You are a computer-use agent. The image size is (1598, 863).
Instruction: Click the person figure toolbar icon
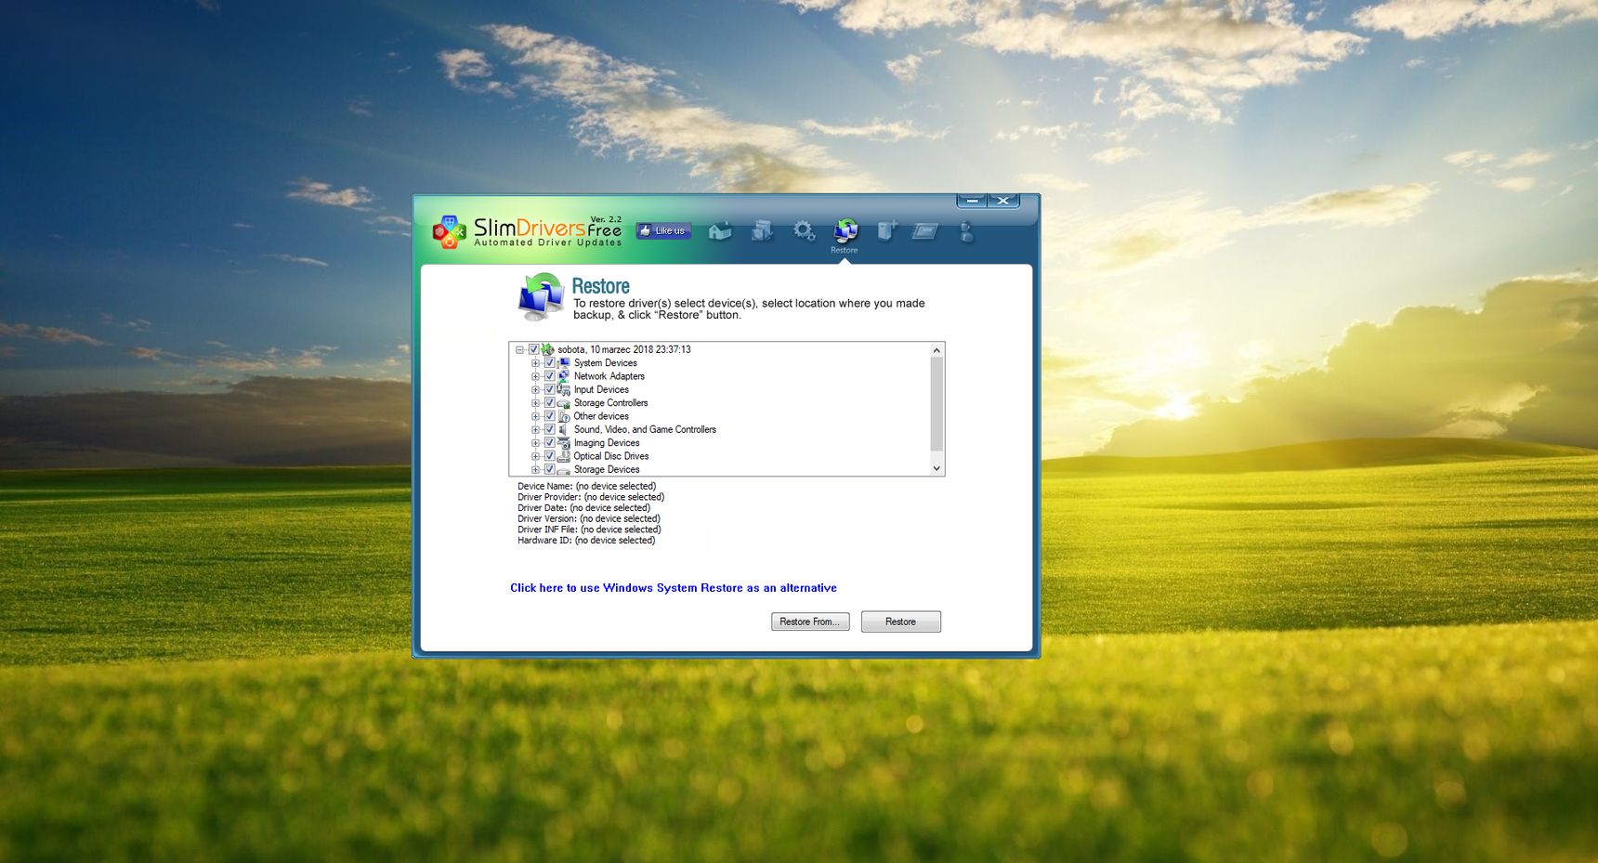[966, 231]
